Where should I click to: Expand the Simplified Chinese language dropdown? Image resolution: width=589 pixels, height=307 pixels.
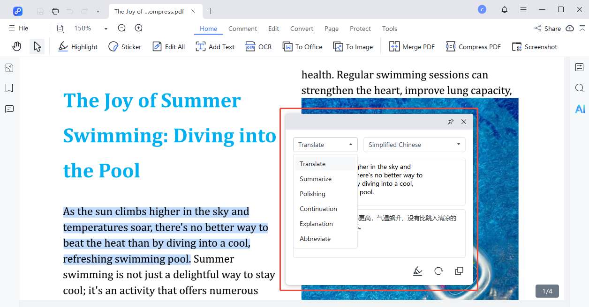(414, 145)
